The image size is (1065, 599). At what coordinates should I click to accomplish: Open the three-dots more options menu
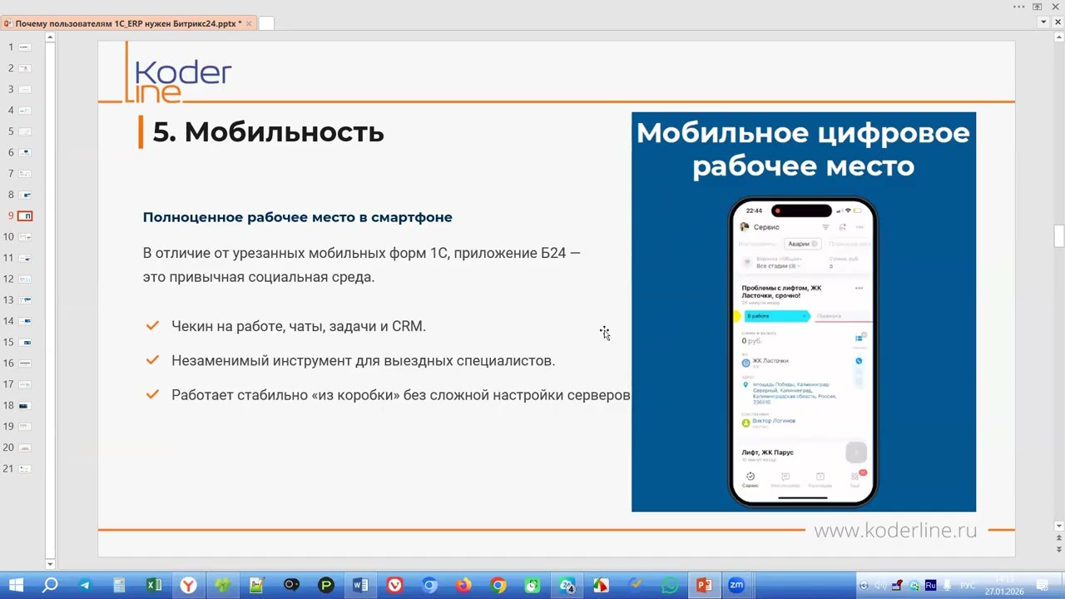pyautogui.click(x=1019, y=7)
